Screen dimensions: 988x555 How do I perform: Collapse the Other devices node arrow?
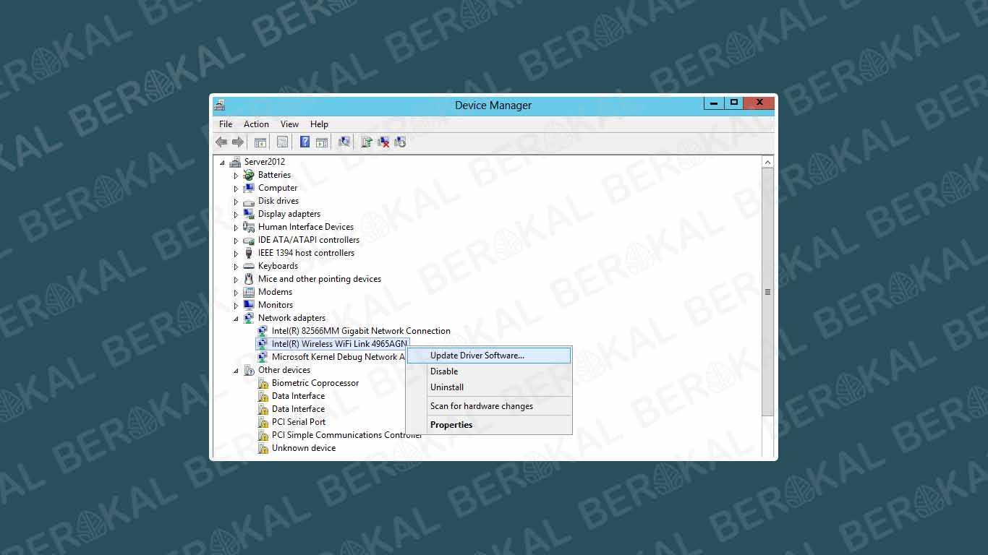click(x=236, y=371)
